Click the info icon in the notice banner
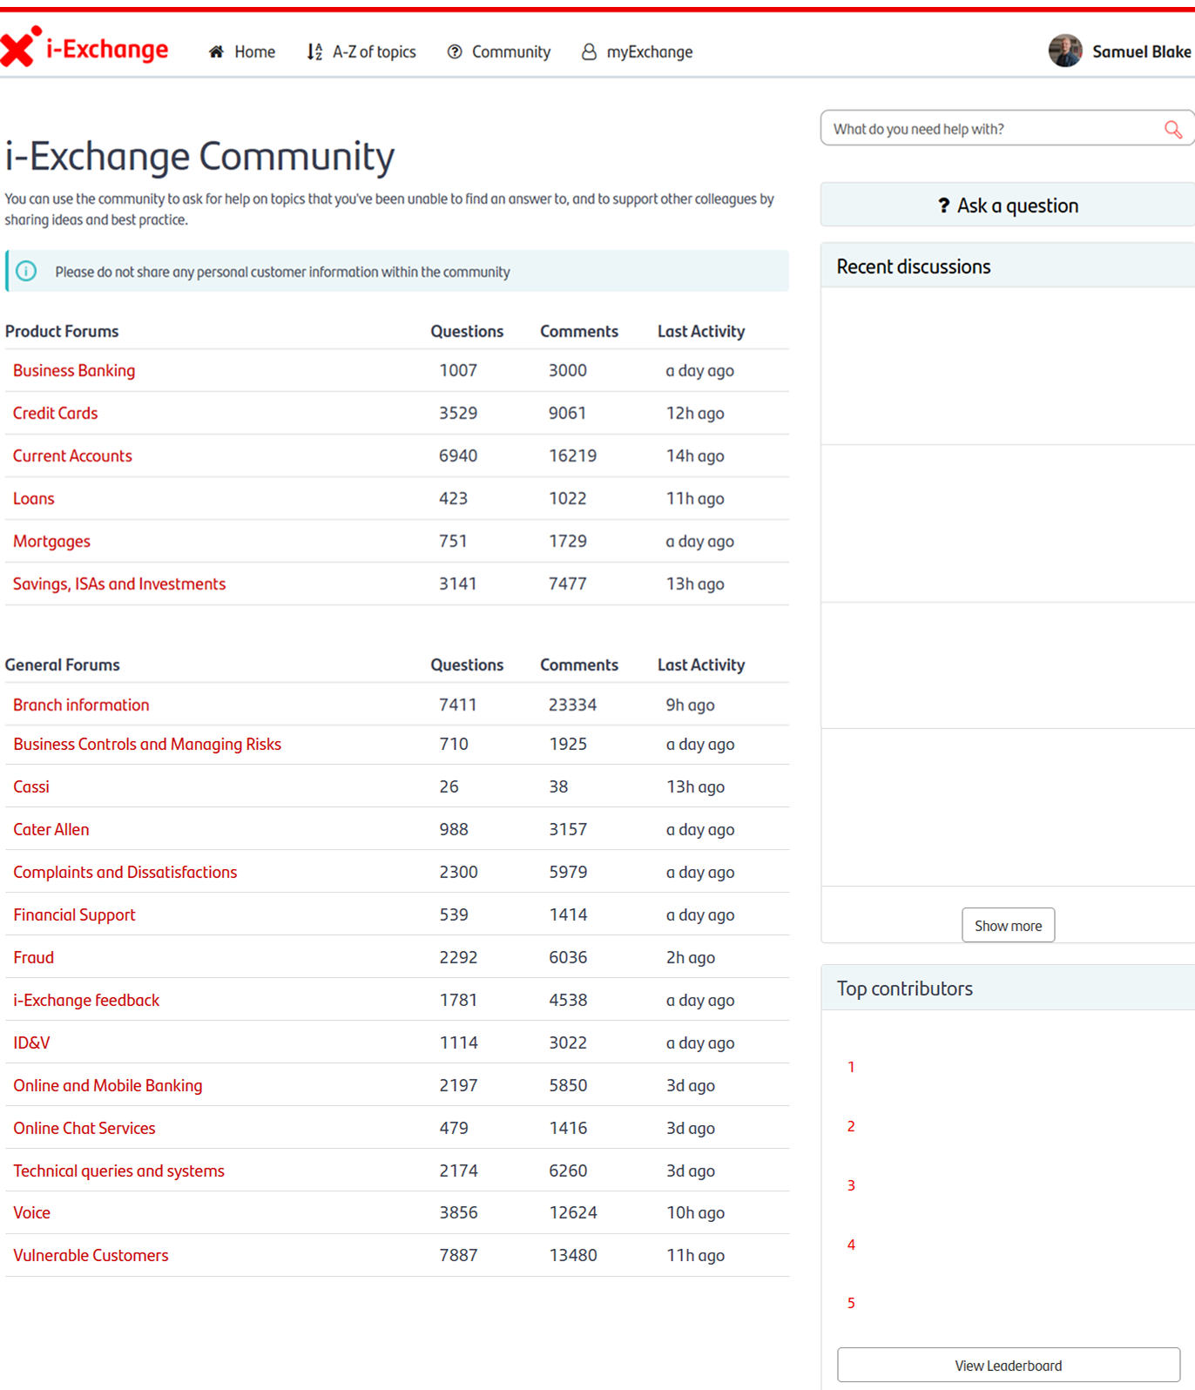The image size is (1195, 1390). click(26, 271)
